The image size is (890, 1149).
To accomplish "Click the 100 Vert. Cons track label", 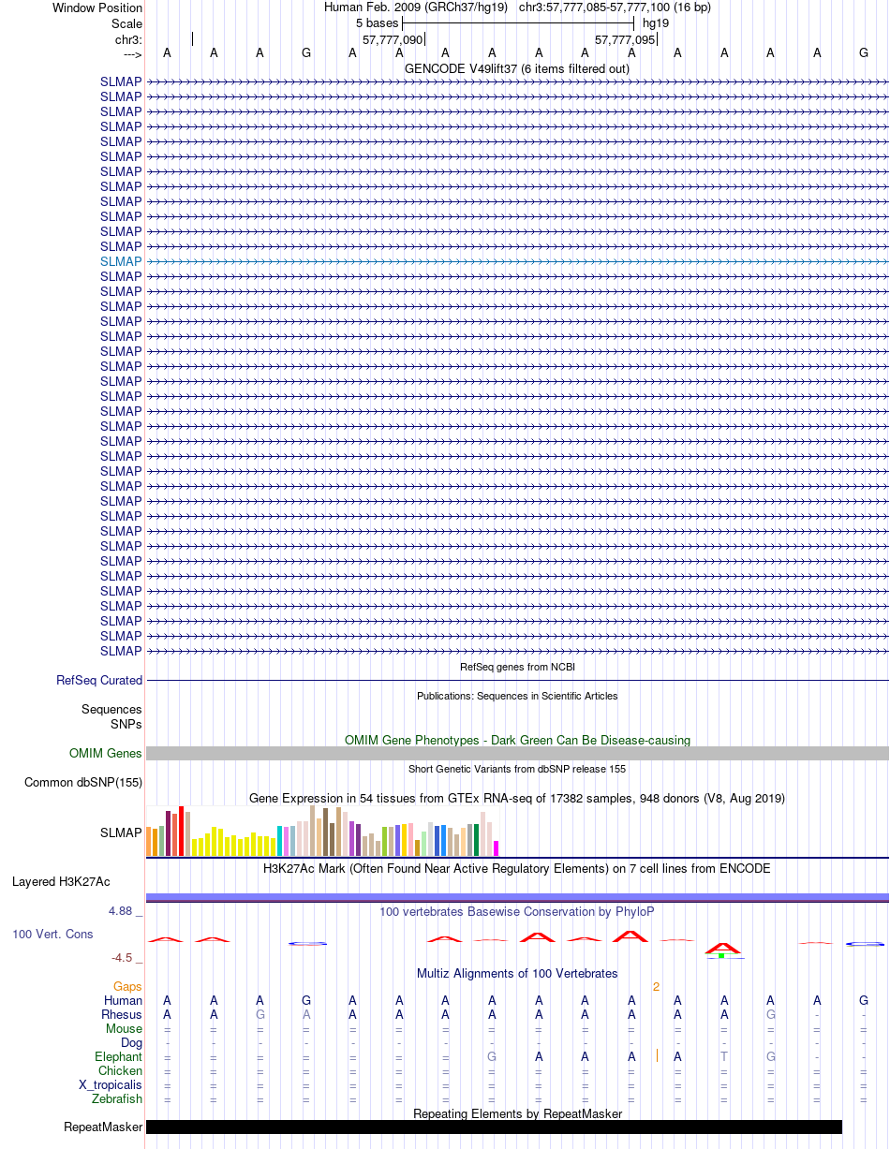I will pos(52,935).
